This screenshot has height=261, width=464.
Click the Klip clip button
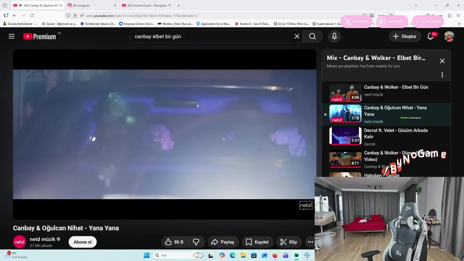pos(289,242)
